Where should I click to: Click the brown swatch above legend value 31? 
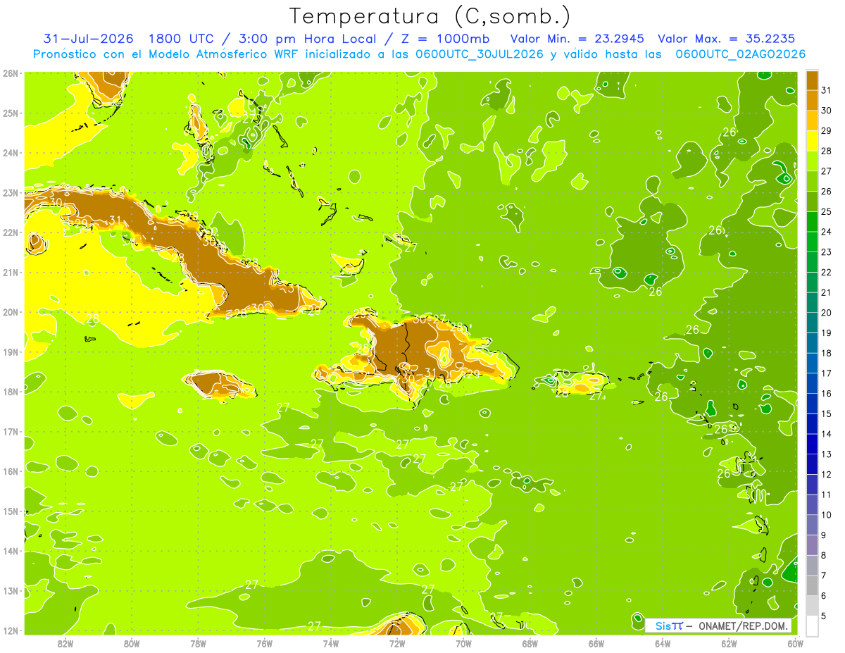(x=812, y=80)
